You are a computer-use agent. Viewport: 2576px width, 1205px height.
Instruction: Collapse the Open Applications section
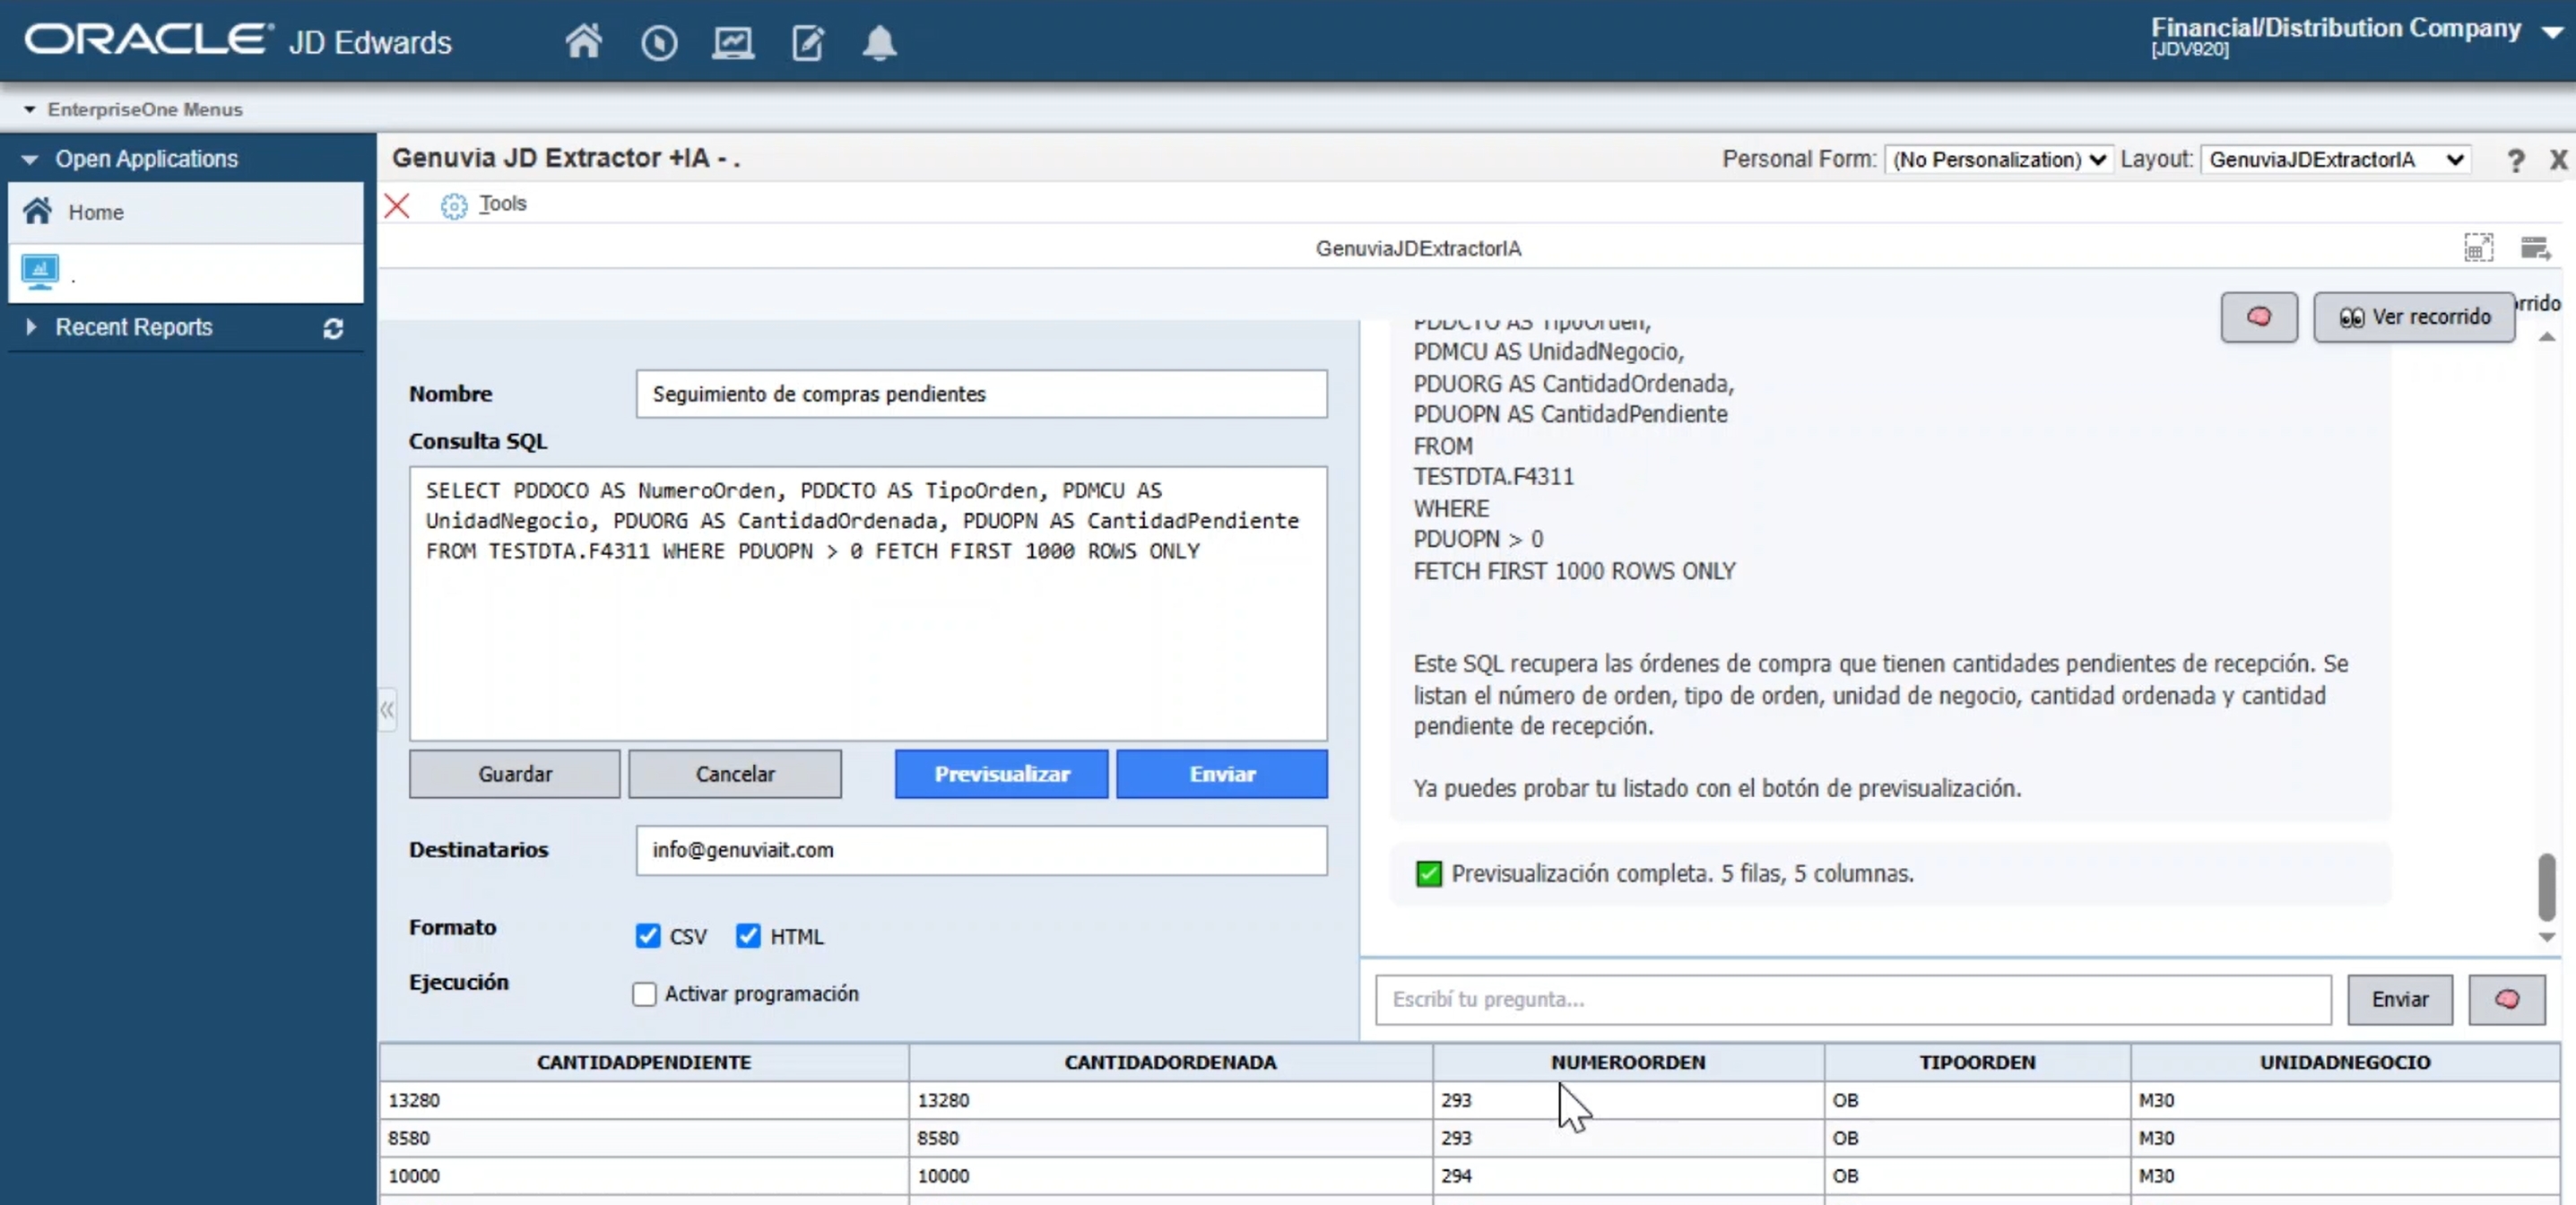[29, 159]
